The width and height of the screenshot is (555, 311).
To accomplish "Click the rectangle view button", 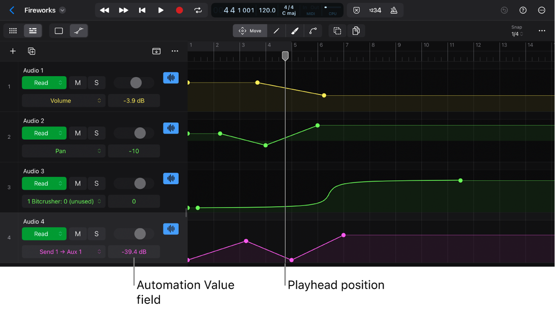I will 59,31.
